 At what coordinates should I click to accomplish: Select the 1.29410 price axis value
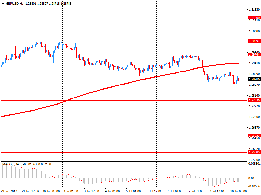(x=254, y=63)
